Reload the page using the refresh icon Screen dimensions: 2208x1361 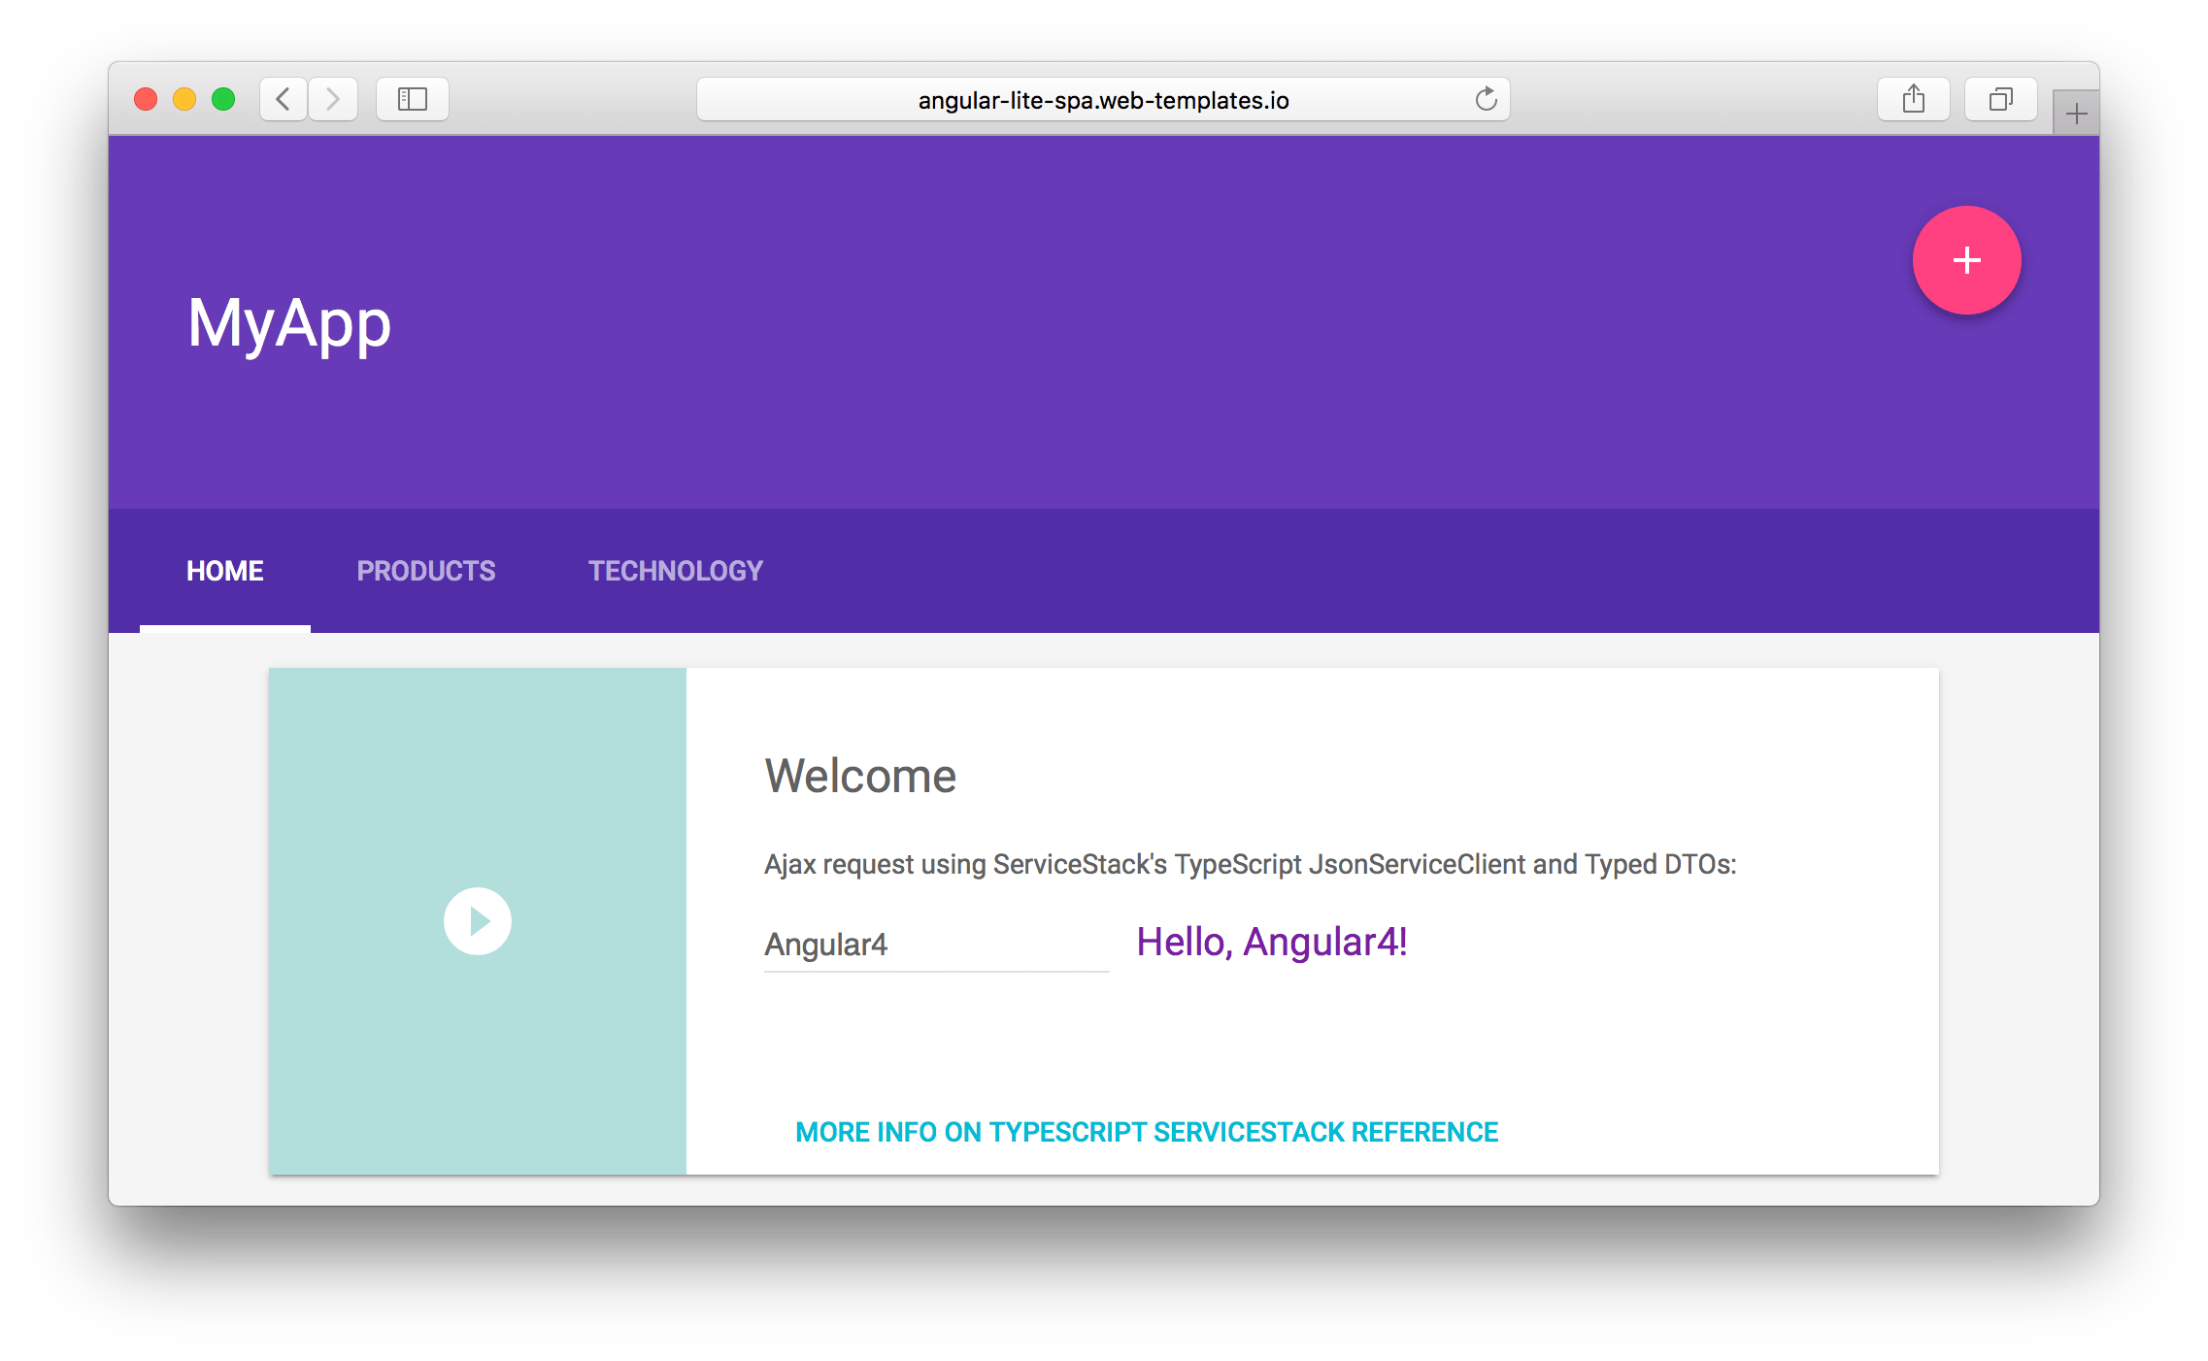click(1487, 98)
